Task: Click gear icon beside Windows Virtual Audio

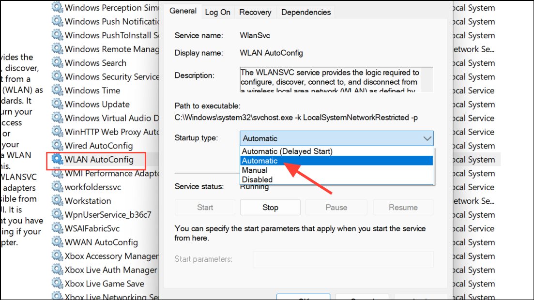Action: point(57,118)
